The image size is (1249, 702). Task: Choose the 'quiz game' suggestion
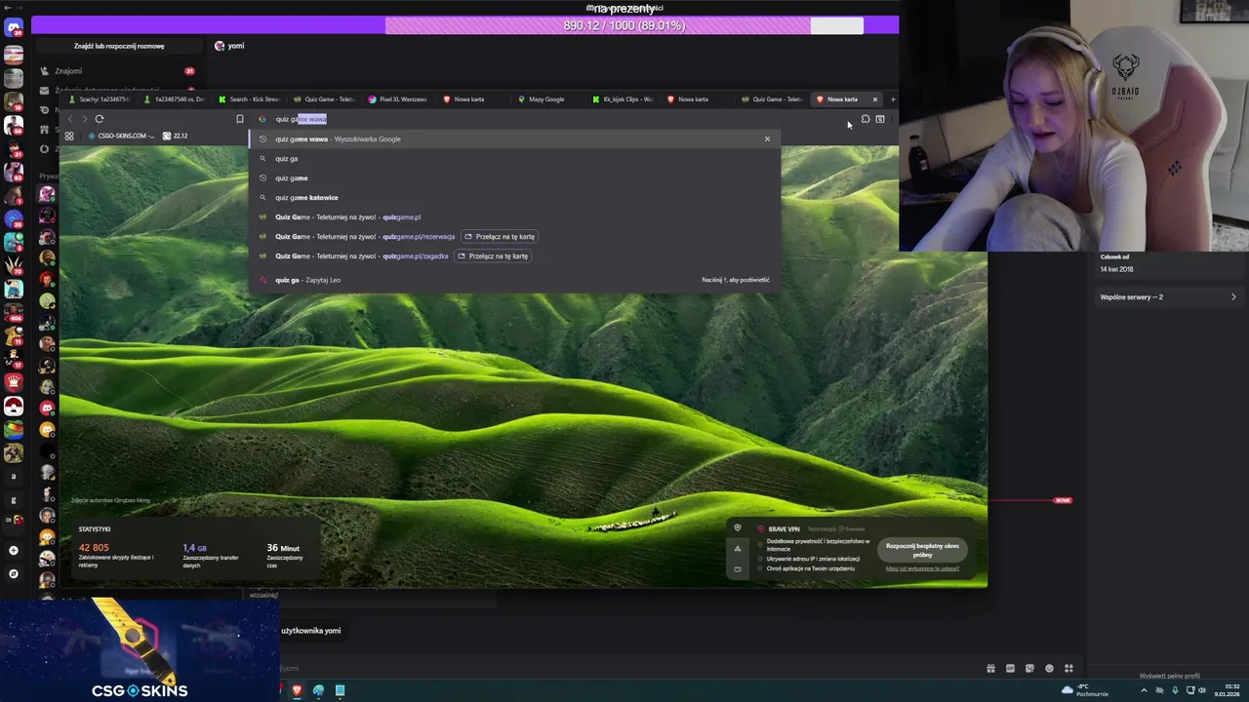click(x=514, y=177)
